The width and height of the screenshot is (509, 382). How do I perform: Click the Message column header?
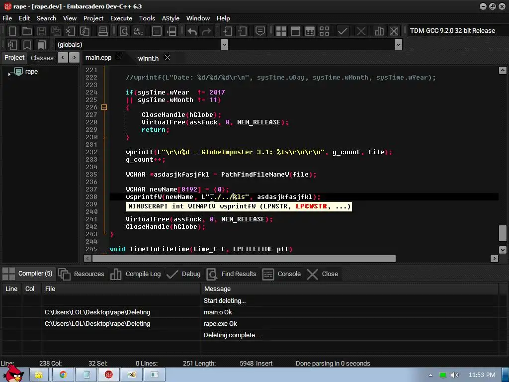coord(349,289)
